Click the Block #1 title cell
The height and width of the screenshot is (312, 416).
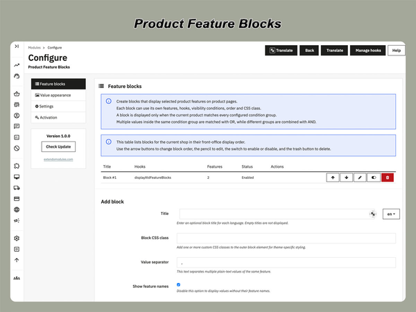click(110, 177)
